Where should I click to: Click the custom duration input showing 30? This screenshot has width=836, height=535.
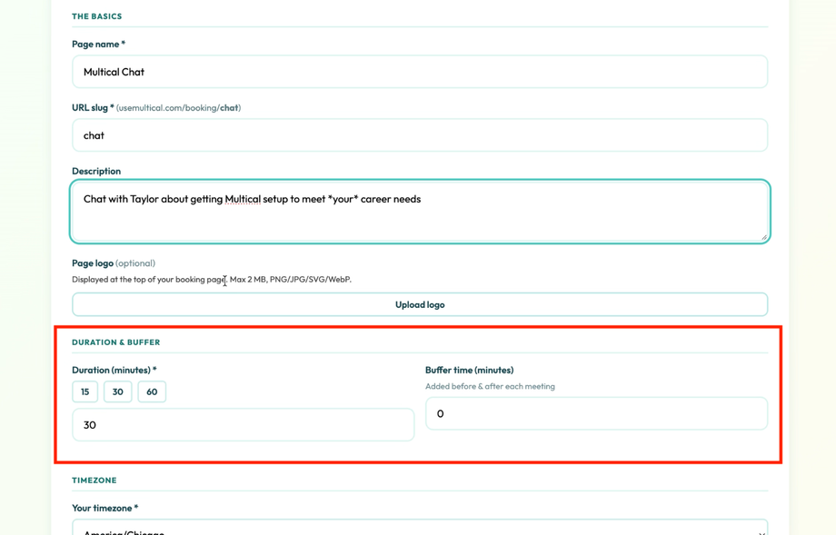tap(243, 424)
